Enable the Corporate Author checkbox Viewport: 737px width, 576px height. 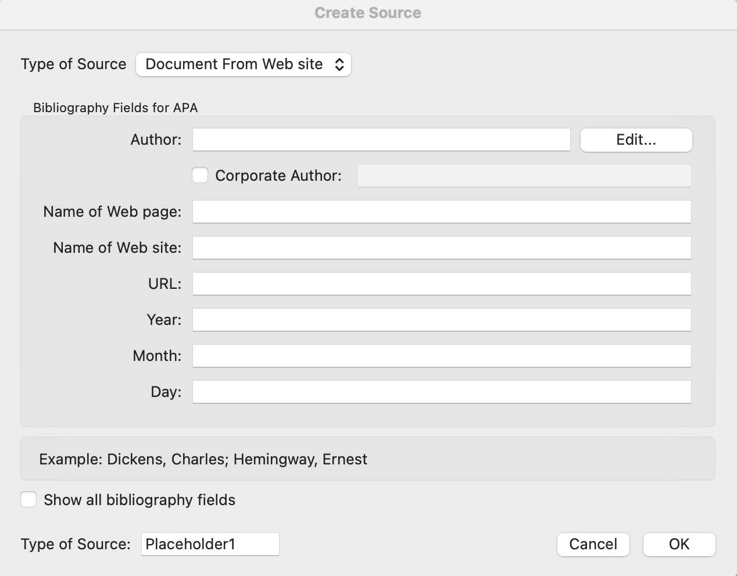coord(200,175)
